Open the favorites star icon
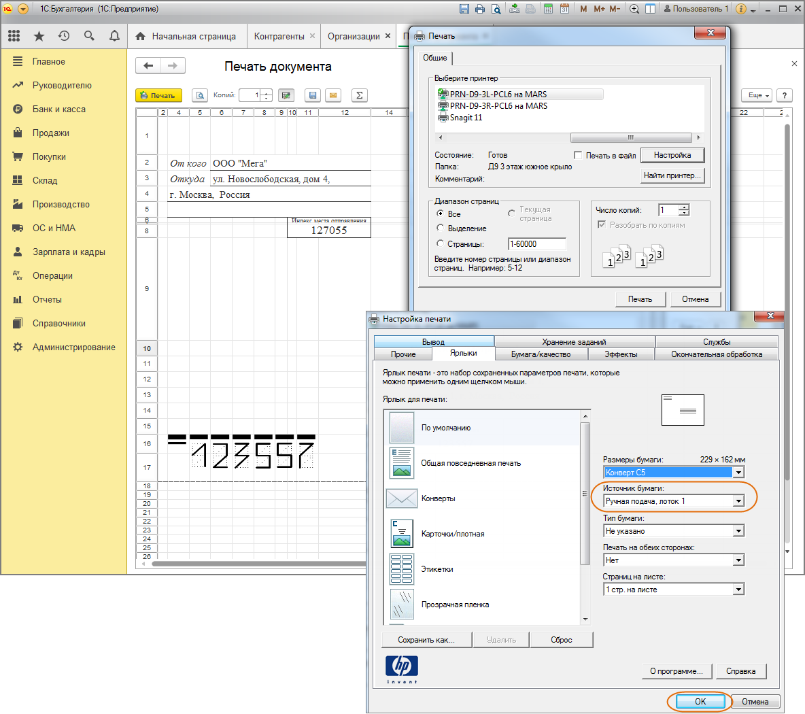The height and width of the screenshot is (714, 805). click(x=39, y=36)
